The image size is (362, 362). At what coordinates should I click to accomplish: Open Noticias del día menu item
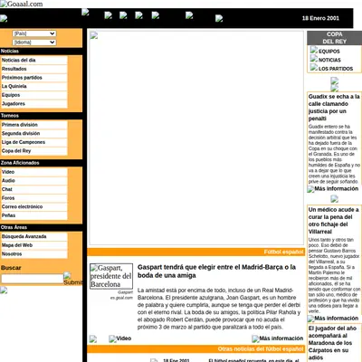[x=33, y=60]
